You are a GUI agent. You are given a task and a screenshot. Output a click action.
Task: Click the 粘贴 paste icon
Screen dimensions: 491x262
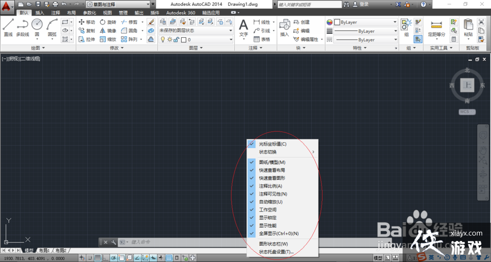point(468,28)
